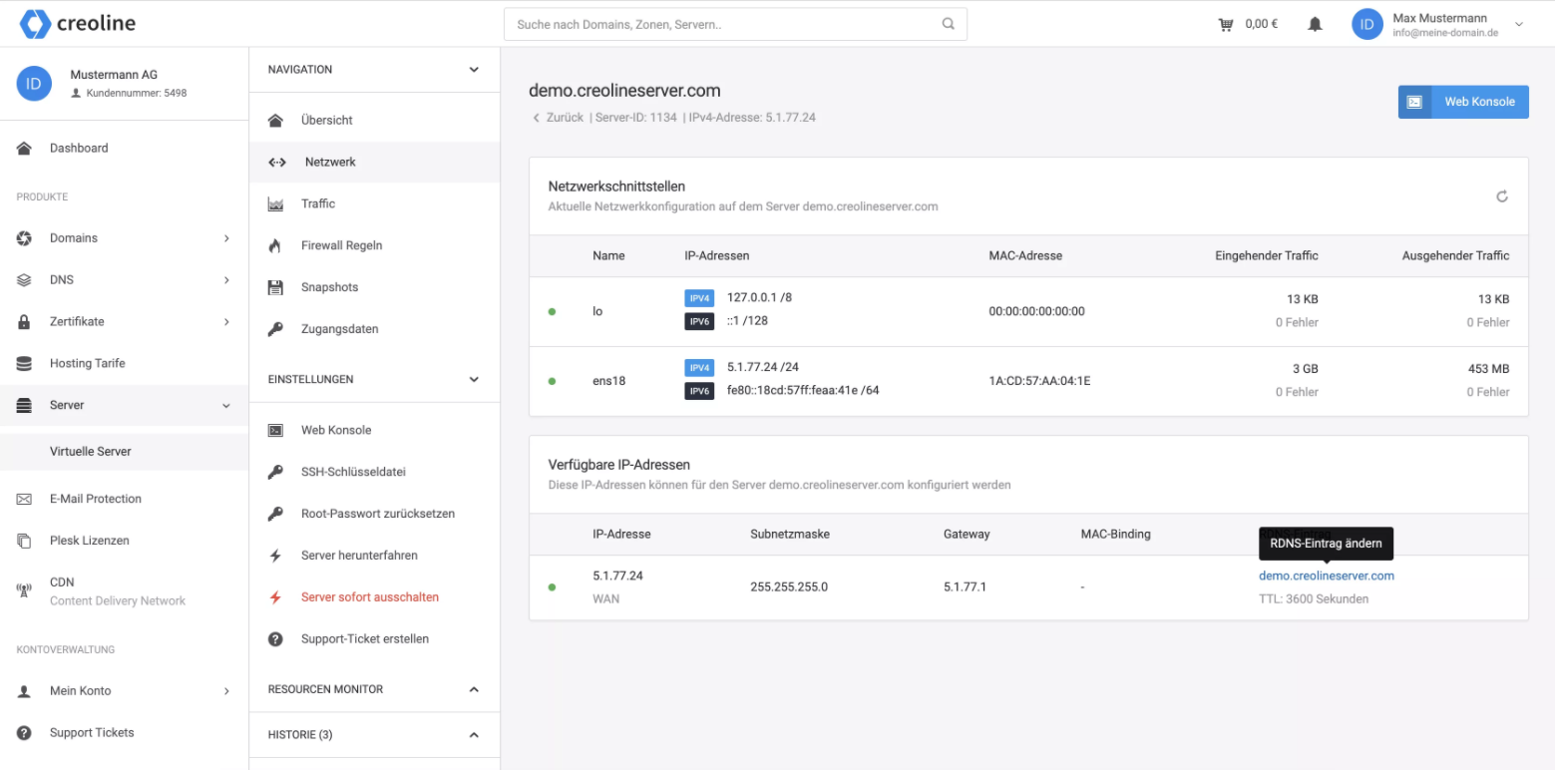Click the Eingehender Traffic column header
The height and width of the screenshot is (770, 1555).
(x=1267, y=256)
